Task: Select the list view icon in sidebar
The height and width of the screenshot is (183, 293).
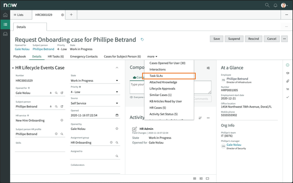Action: [x=5, y=24]
